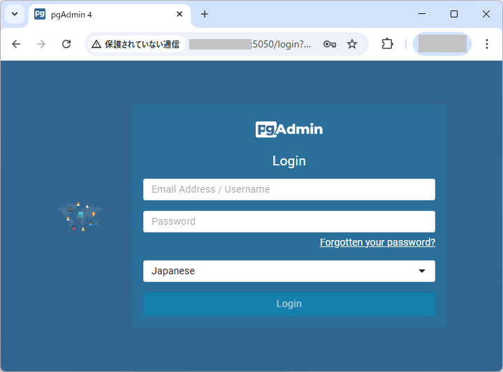503x372 pixels.
Task: Go back to the previous page
Action: tap(16, 44)
